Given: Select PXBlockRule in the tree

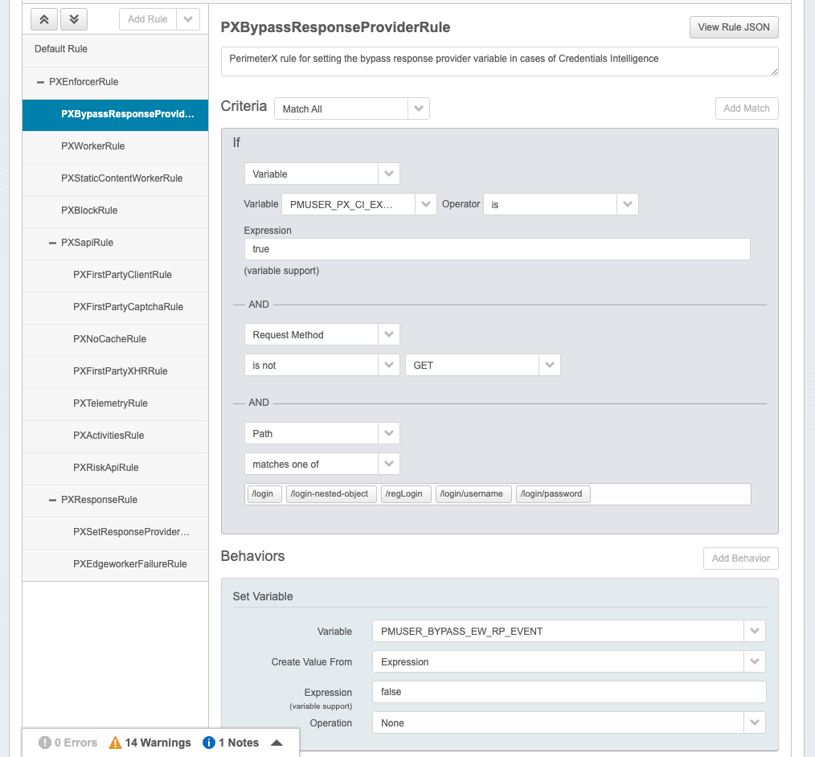Looking at the screenshot, I should point(115,211).
